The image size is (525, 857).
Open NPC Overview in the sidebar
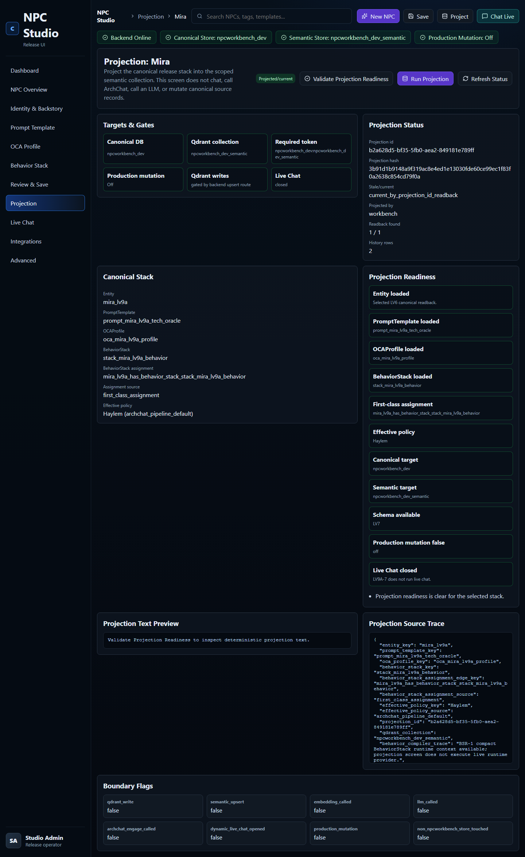[45, 90]
